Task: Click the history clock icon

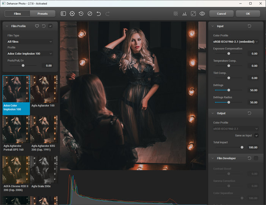Action: click(x=81, y=14)
